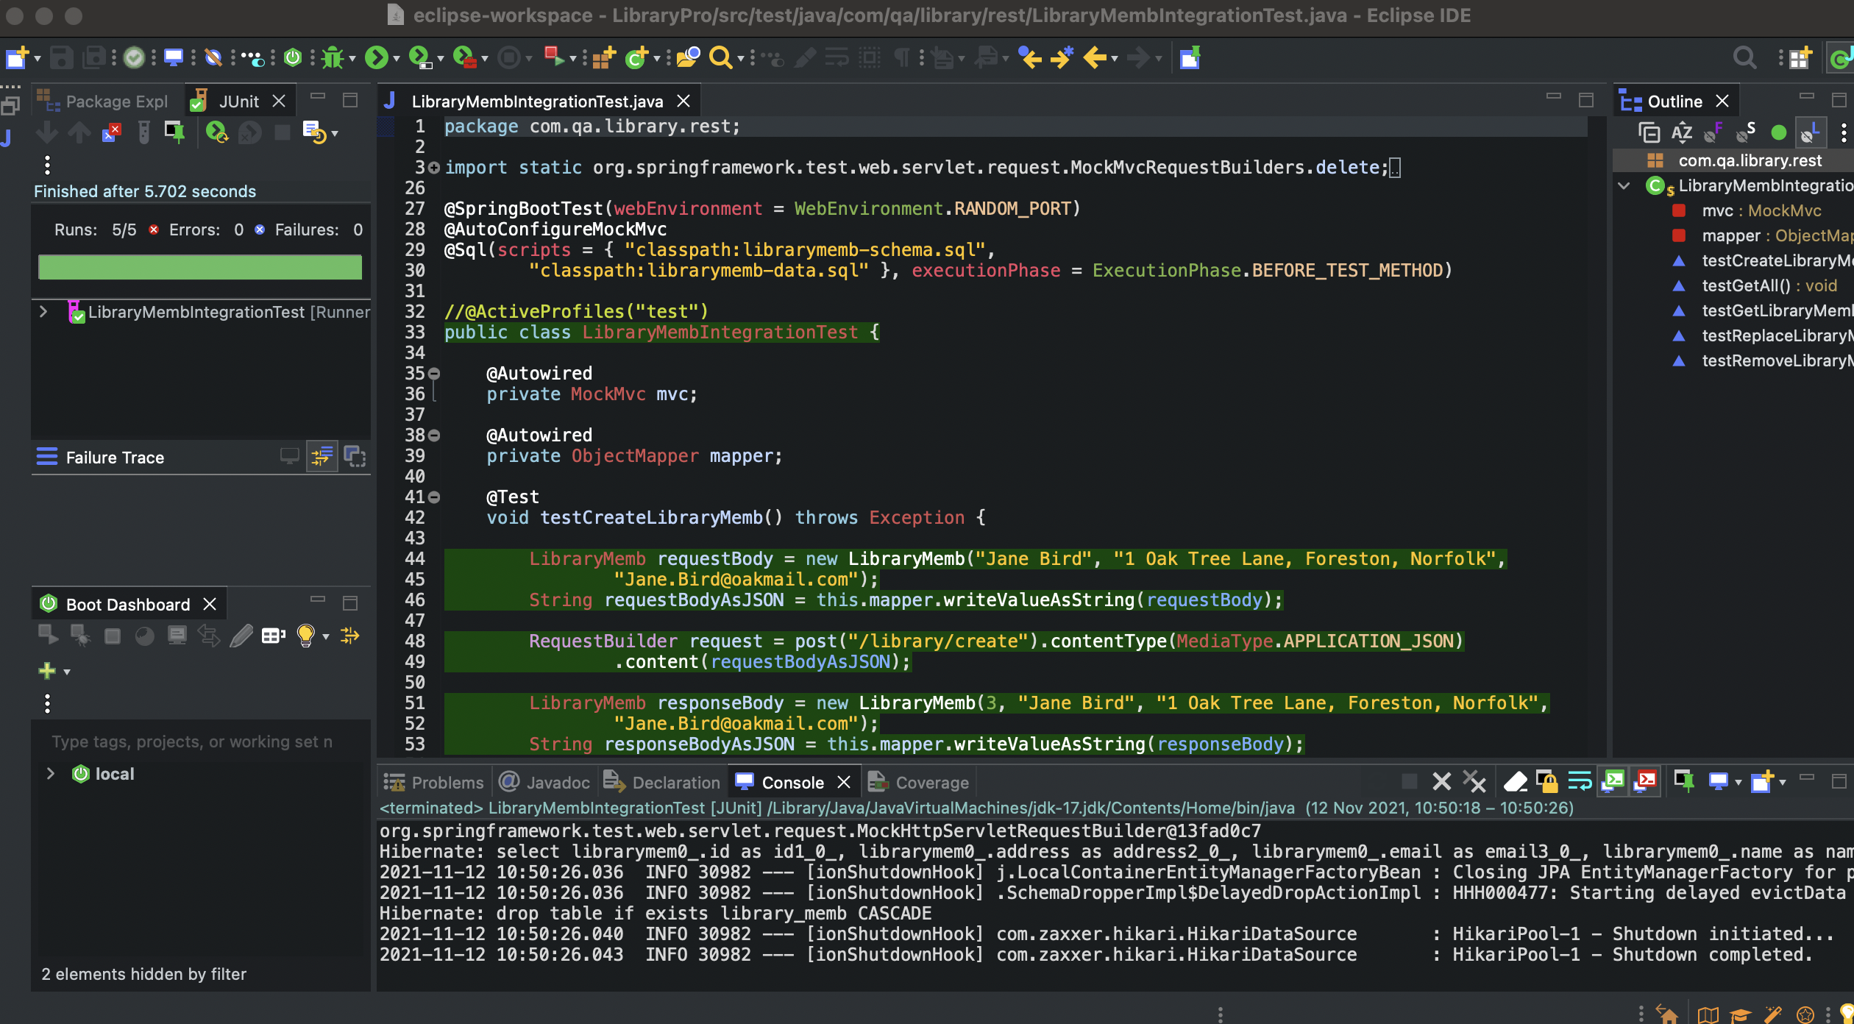The width and height of the screenshot is (1854, 1024).
Task: Toggle Hide Local Types in the Outline
Action: pos(1810,132)
